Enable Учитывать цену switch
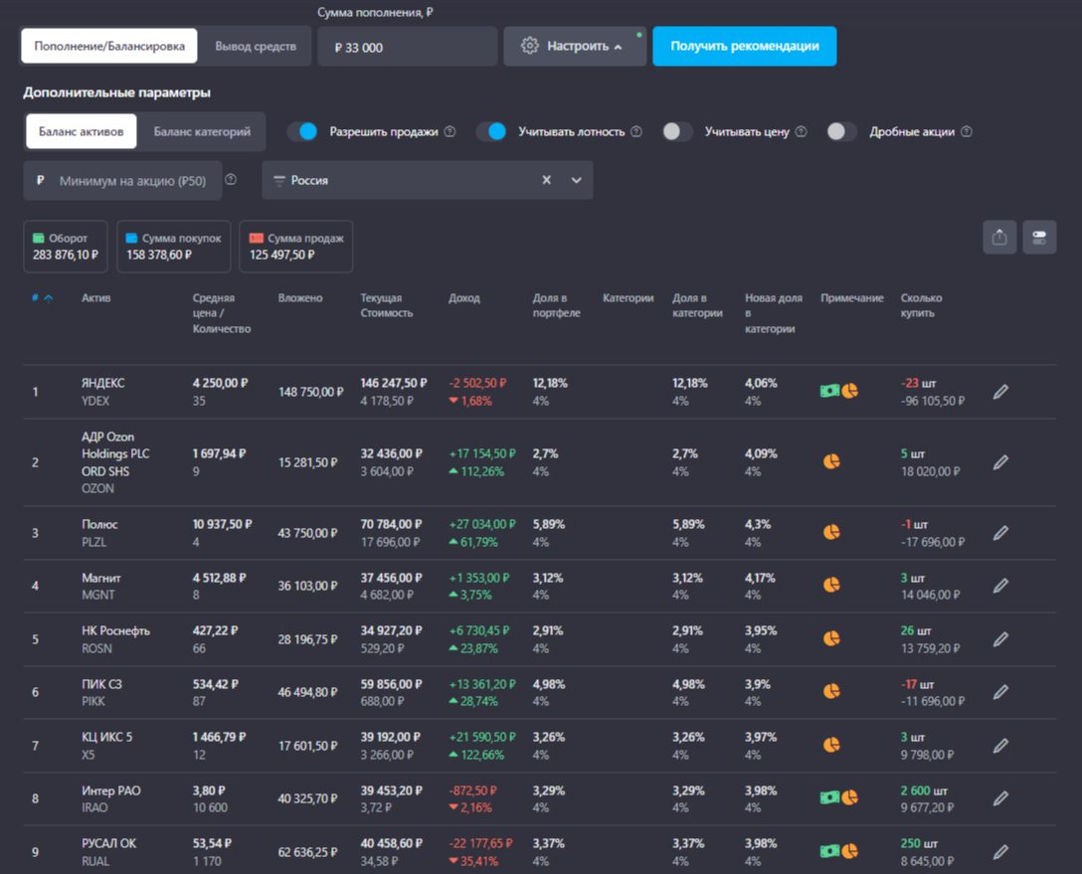 tap(677, 132)
